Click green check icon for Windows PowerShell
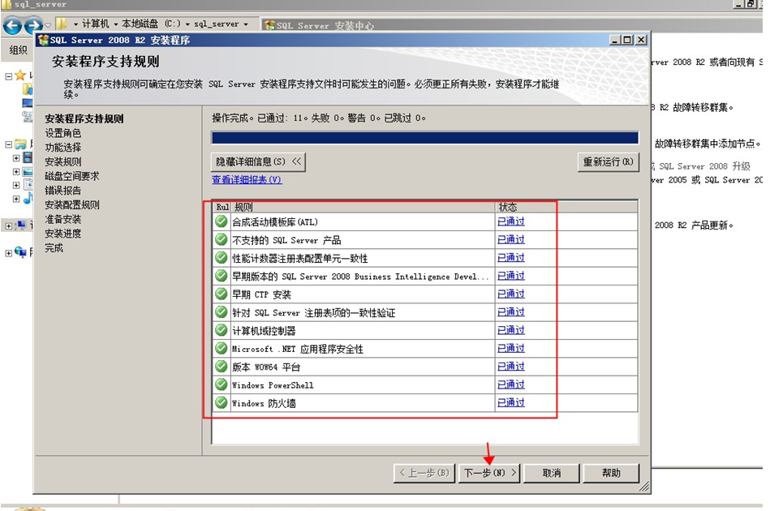Viewport: 770px width, 511px height. point(222,384)
